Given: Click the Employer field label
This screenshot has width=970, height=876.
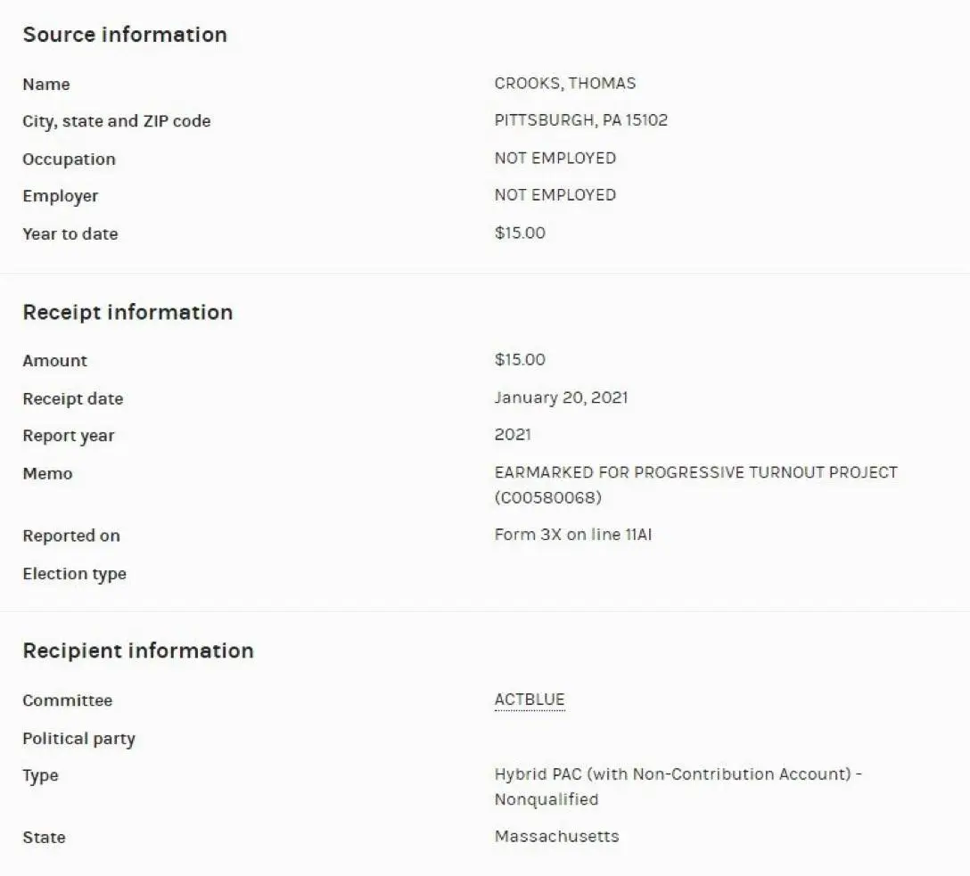Looking at the screenshot, I should pyautogui.click(x=61, y=196).
